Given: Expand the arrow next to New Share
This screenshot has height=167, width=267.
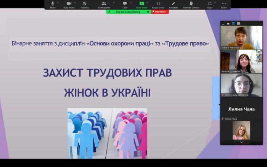Looking at the screenshot, I should (x=148, y=3).
